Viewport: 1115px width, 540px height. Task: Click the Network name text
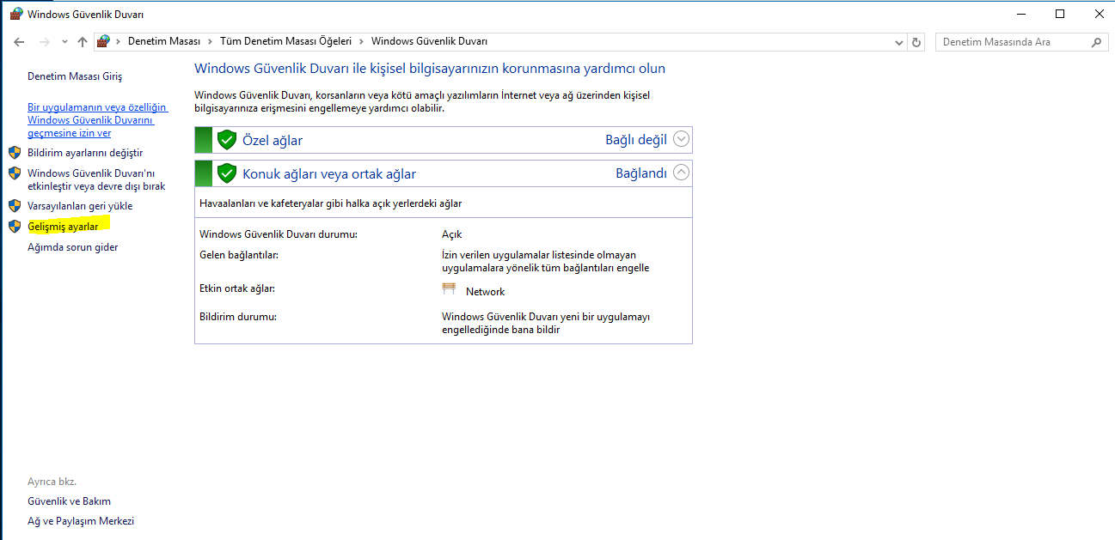(486, 292)
